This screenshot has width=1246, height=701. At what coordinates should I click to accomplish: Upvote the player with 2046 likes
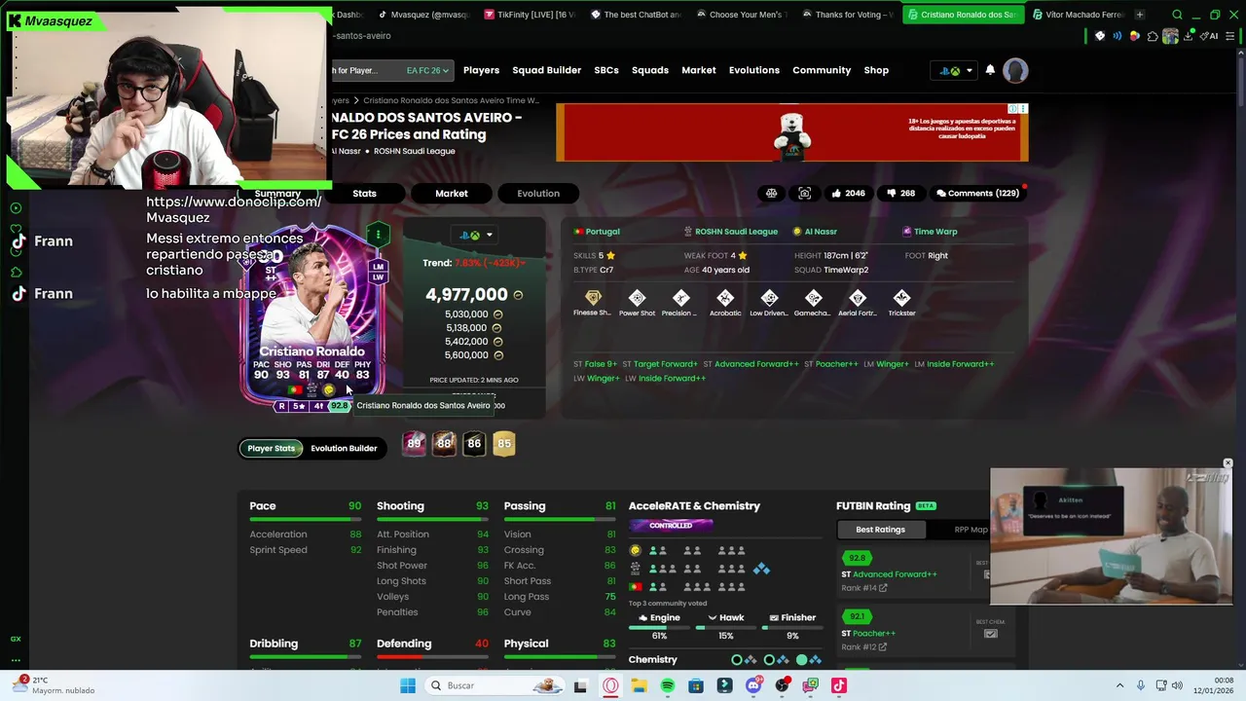click(847, 193)
